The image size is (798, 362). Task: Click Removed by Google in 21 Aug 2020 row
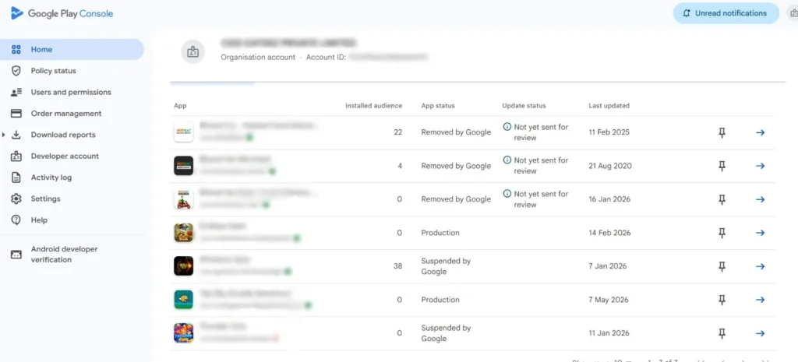point(456,166)
